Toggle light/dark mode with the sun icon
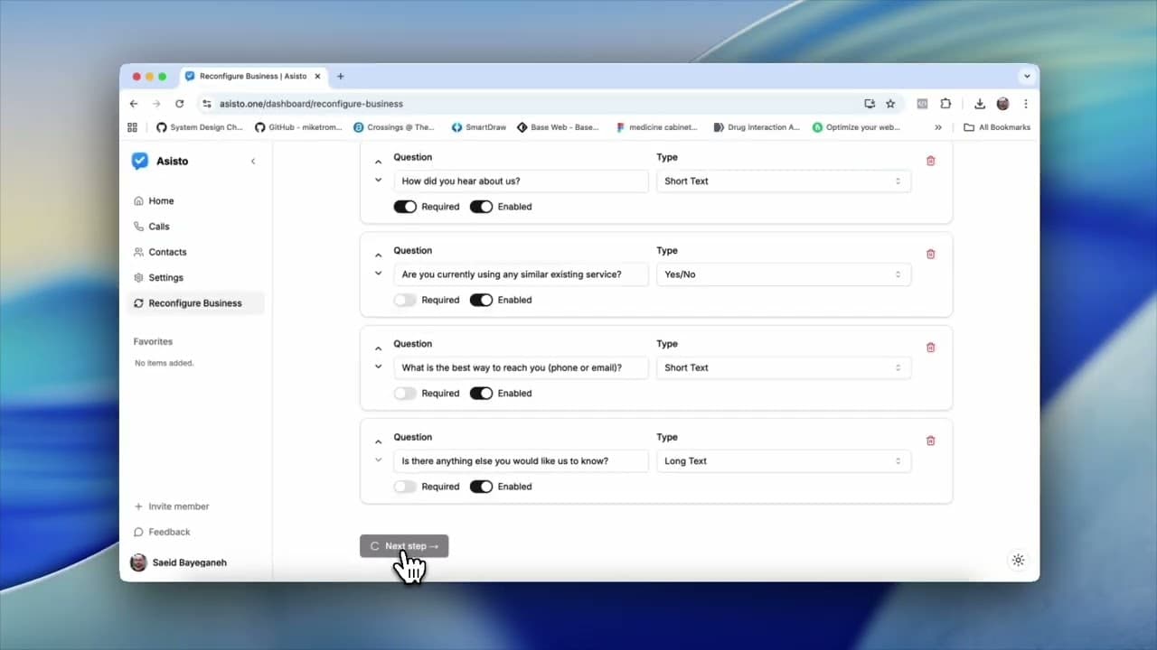Image resolution: width=1157 pixels, height=650 pixels. pyautogui.click(x=1018, y=560)
